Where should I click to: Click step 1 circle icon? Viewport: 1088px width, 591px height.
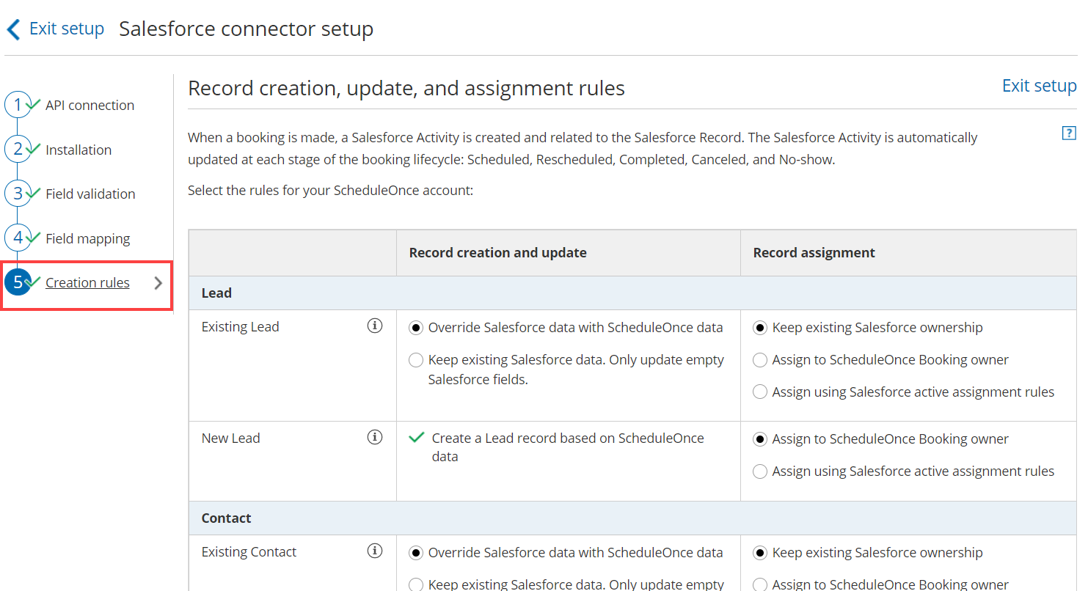click(18, 105)
